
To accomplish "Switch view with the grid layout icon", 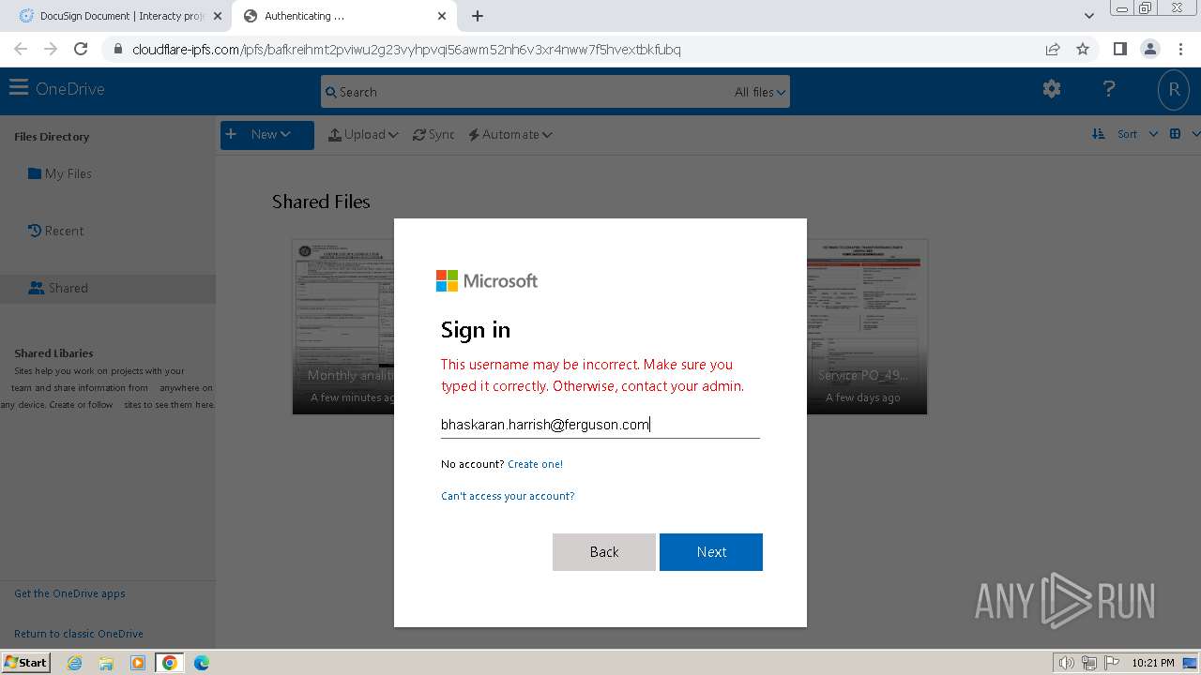I will (x=1175, y=134).
